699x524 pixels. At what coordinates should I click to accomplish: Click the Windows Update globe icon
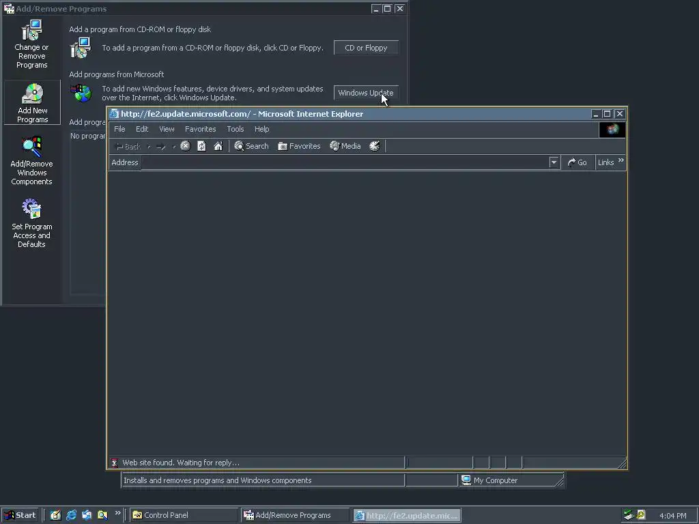coord(81,93)
